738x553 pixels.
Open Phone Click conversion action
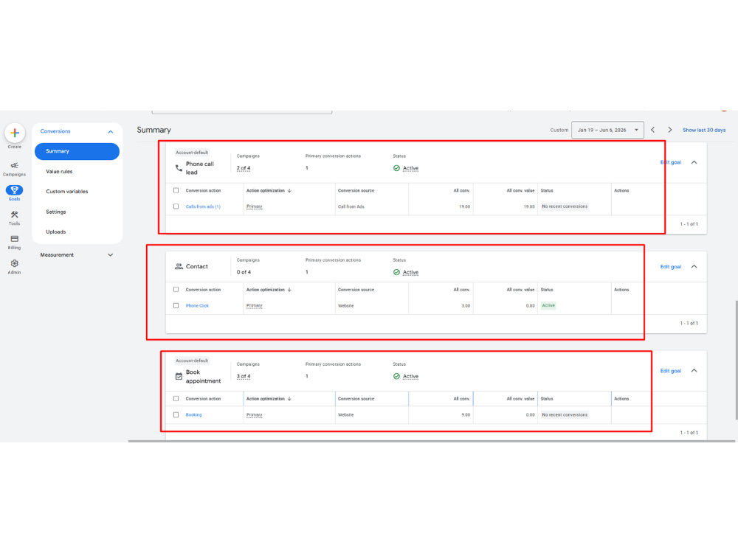197,306
